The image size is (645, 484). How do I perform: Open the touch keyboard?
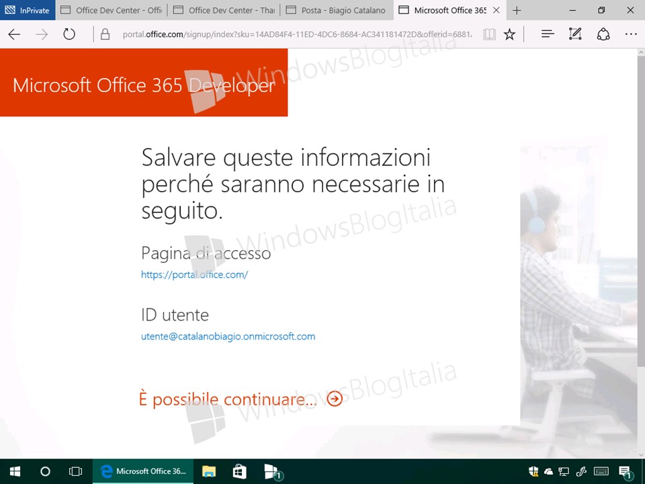(x=601, y=471)
